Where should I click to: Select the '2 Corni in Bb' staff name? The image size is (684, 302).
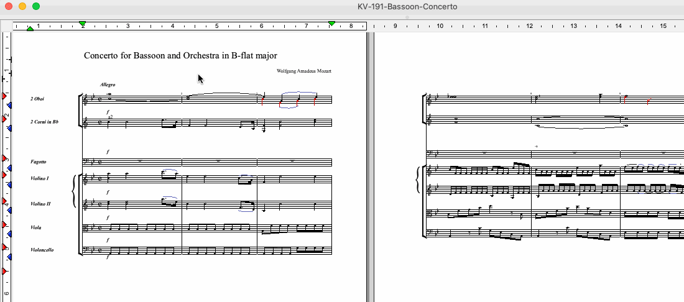click(x=45, y=122)
